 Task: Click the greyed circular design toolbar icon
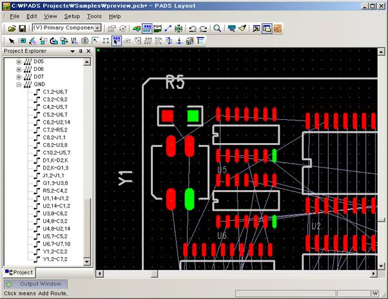[85, 41]
